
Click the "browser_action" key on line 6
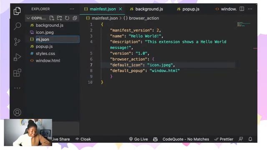(x=128, y=59)
